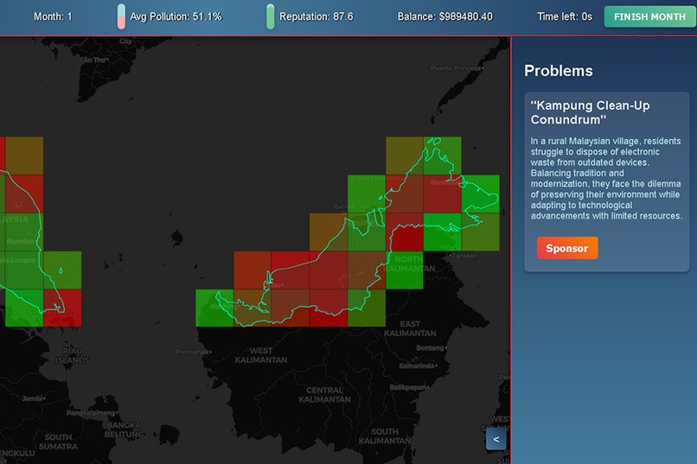697x464 pixels.
Task: Click the Pangkalpinang city label
Action: click(92, 413)
